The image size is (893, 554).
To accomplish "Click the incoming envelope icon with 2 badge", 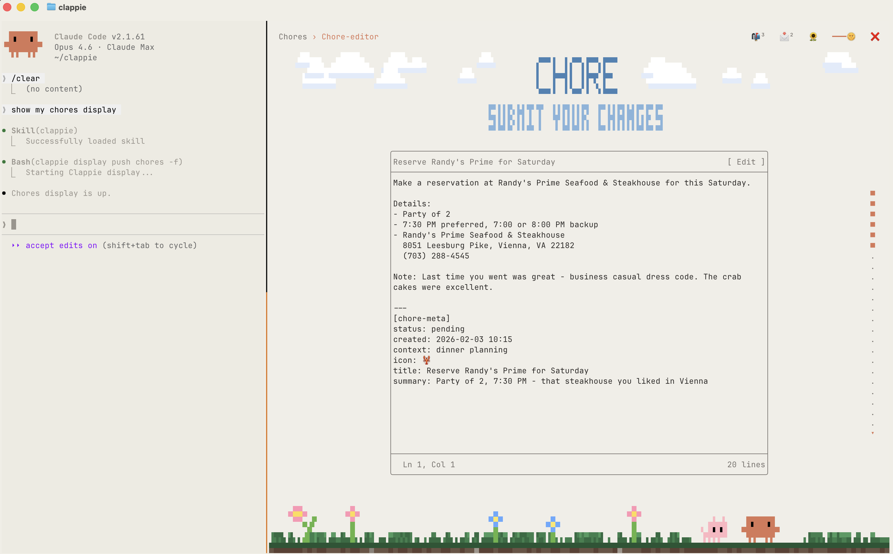I will pos(785,37).
